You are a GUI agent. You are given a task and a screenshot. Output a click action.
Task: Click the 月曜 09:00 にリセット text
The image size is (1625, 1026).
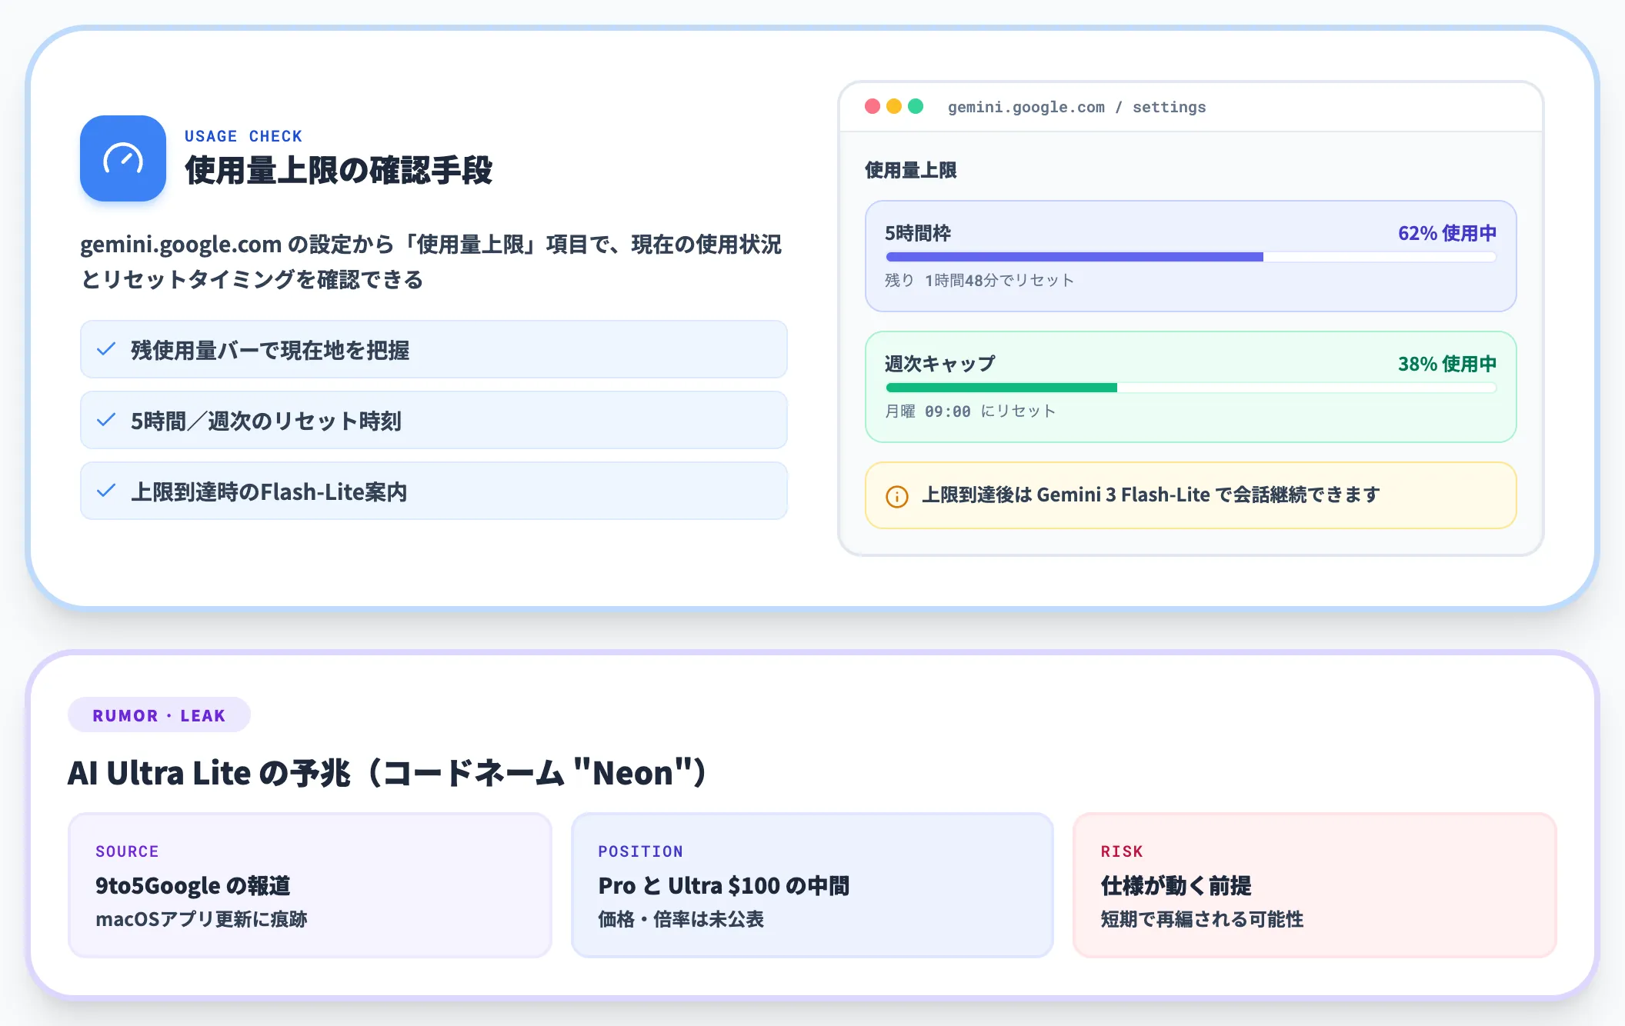point(969,411)
